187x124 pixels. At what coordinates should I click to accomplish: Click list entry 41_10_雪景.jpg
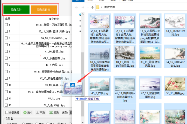coord(54,52)
